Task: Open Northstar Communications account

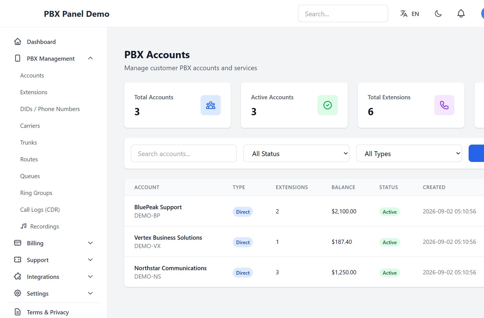Action: [170, 268]
